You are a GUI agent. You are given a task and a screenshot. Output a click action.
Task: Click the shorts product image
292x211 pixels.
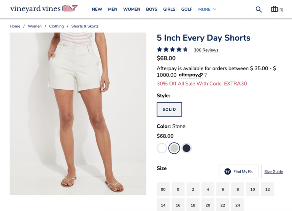pyautogui.click(x=78, y=114)
